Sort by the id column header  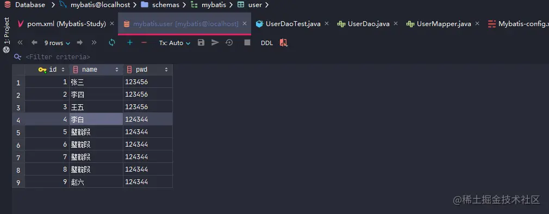pyautogui.click(x=47, y=70)
